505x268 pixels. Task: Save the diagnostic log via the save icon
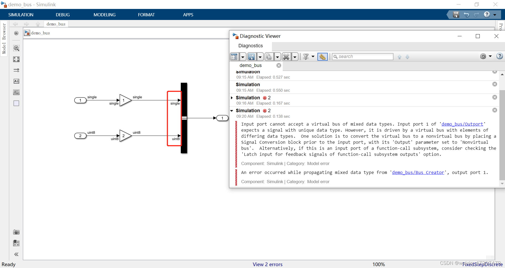pyautogui.click(x=252, y=56)
